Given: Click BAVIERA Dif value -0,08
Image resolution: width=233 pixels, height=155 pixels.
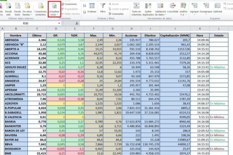Looking at the screenshot, I should 56,135.
